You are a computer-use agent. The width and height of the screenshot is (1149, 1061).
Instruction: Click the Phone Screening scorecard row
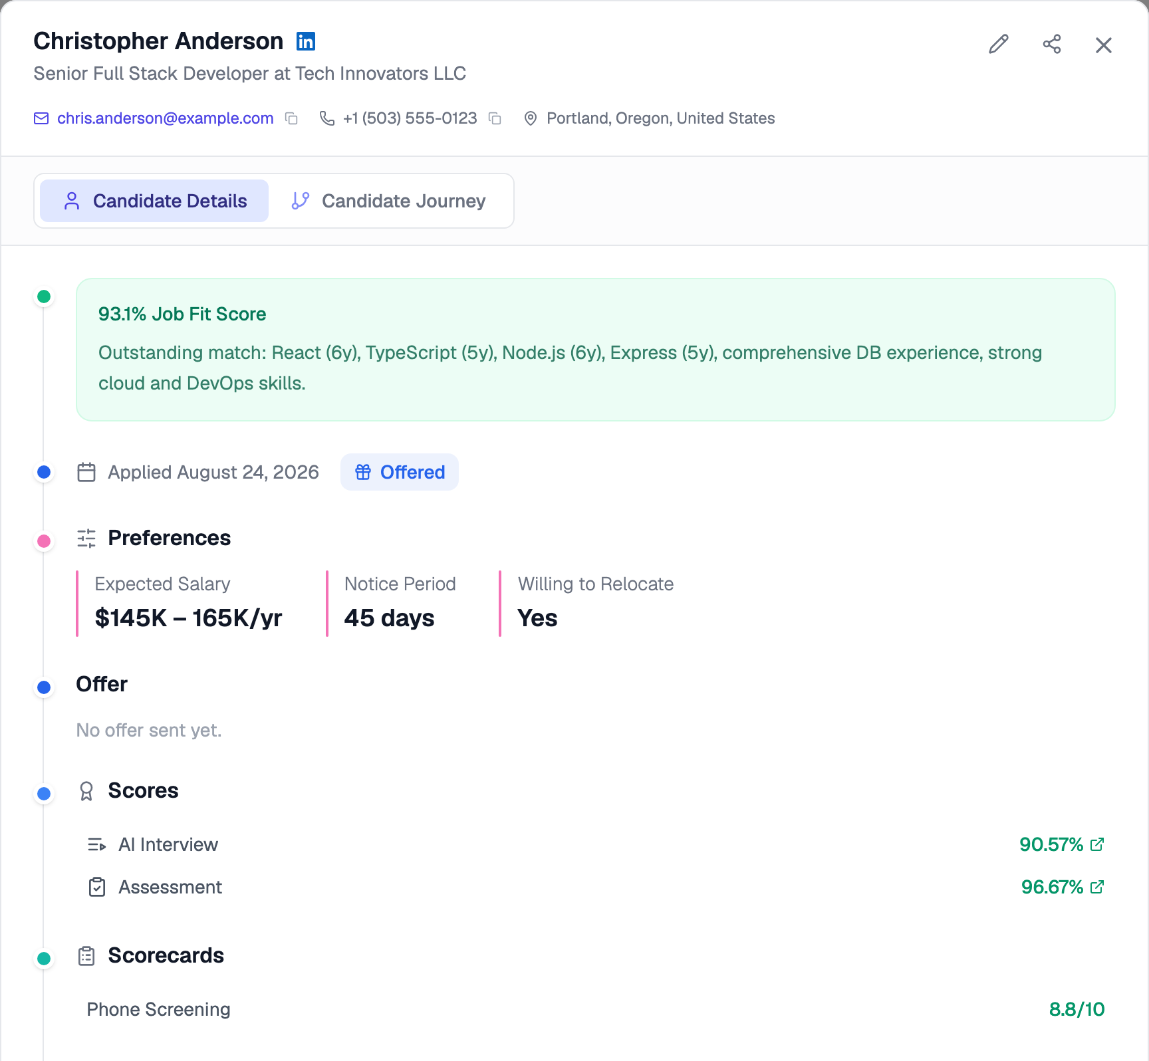click(x=596, y=1009)
